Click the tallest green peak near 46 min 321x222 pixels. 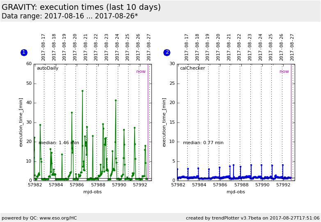click(82, 91)
